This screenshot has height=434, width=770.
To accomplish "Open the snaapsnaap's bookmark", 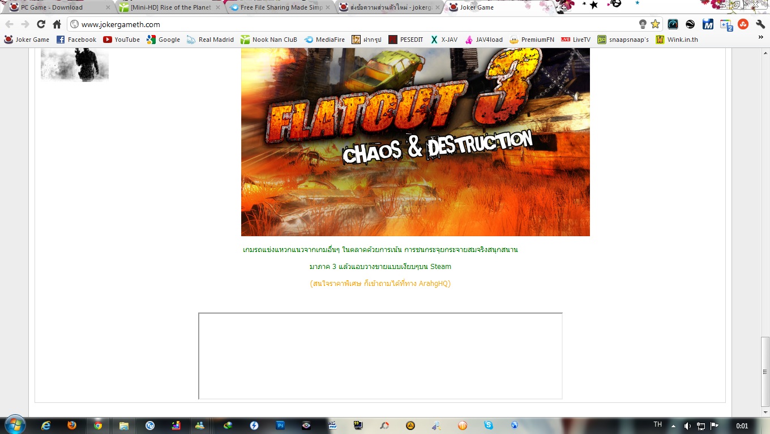I will point(623,40).
